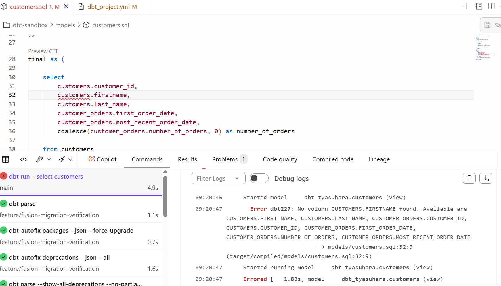Click the customers.firstname code on line 32
Image resolution: width=501 pixels, height=286 pixels.
click(x=94, y=95)
